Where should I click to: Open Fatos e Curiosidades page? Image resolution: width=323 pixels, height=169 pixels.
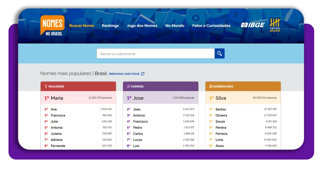coord(211,26)
